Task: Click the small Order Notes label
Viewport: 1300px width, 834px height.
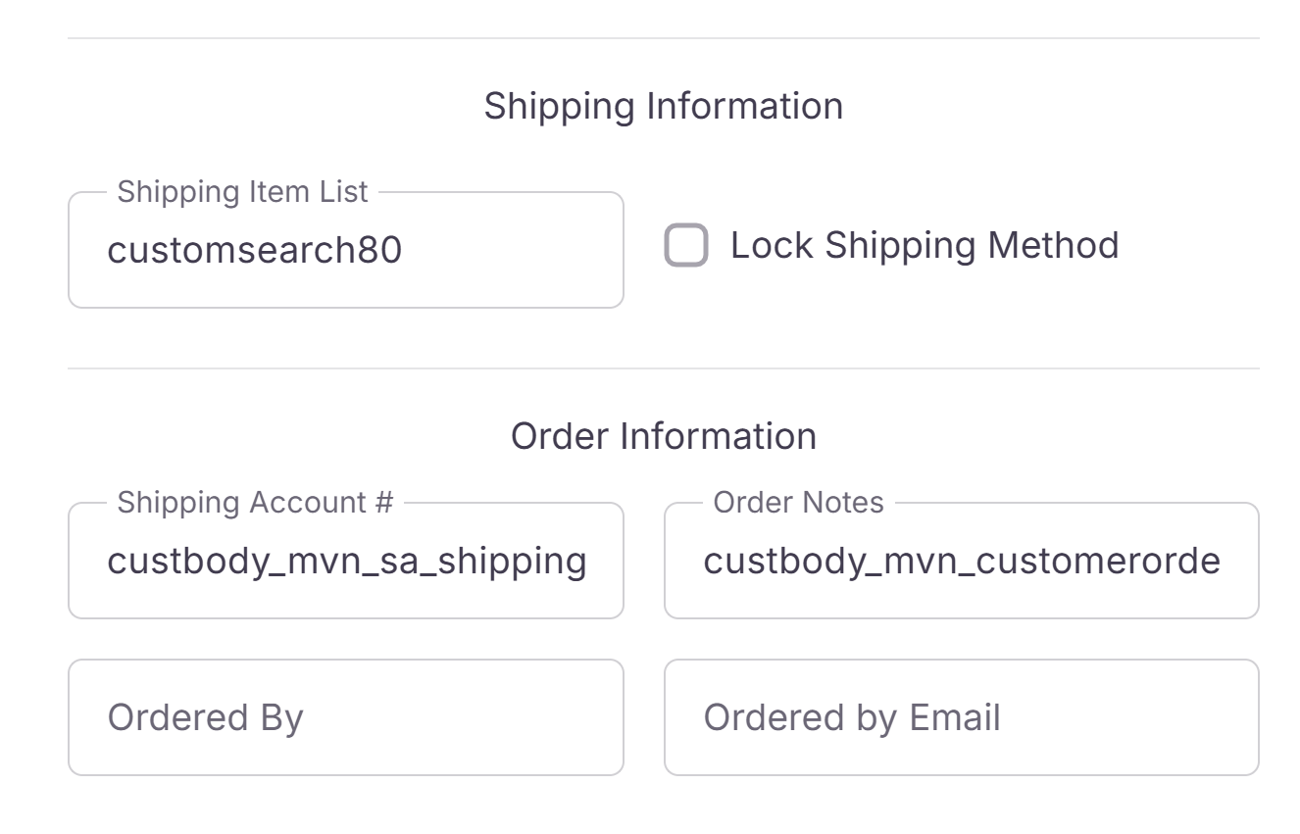Action: tap(798, 503)
